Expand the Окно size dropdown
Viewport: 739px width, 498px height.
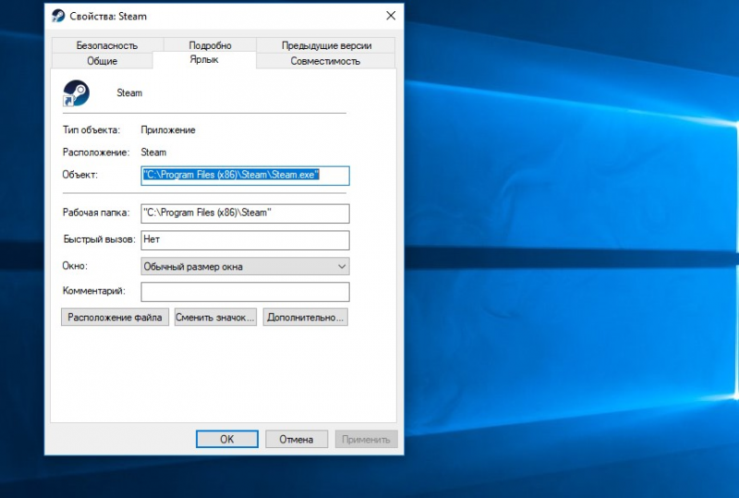(245, 266)
